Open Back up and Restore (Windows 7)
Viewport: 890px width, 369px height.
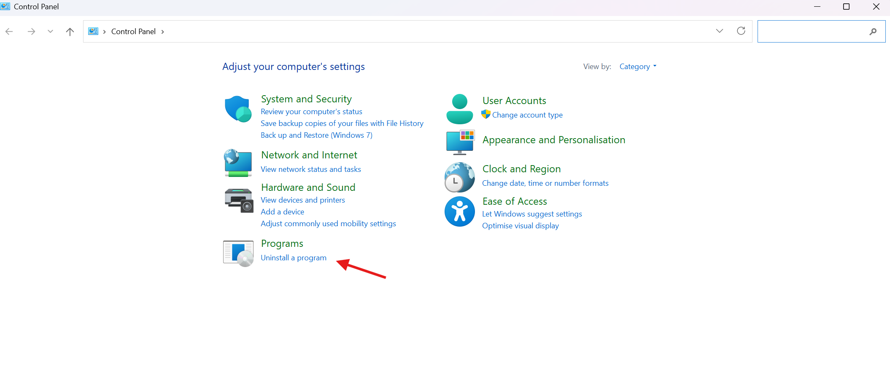pos(316,135)
